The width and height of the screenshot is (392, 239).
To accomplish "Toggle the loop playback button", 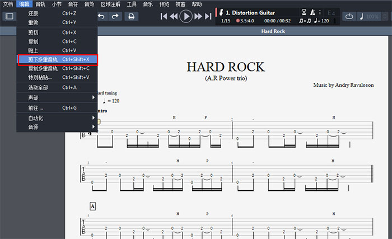I will coord(350,17).
